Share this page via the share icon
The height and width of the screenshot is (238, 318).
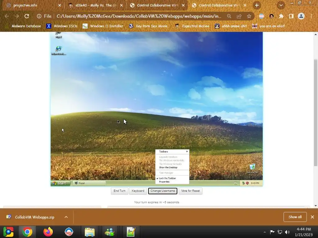point(239,16)
